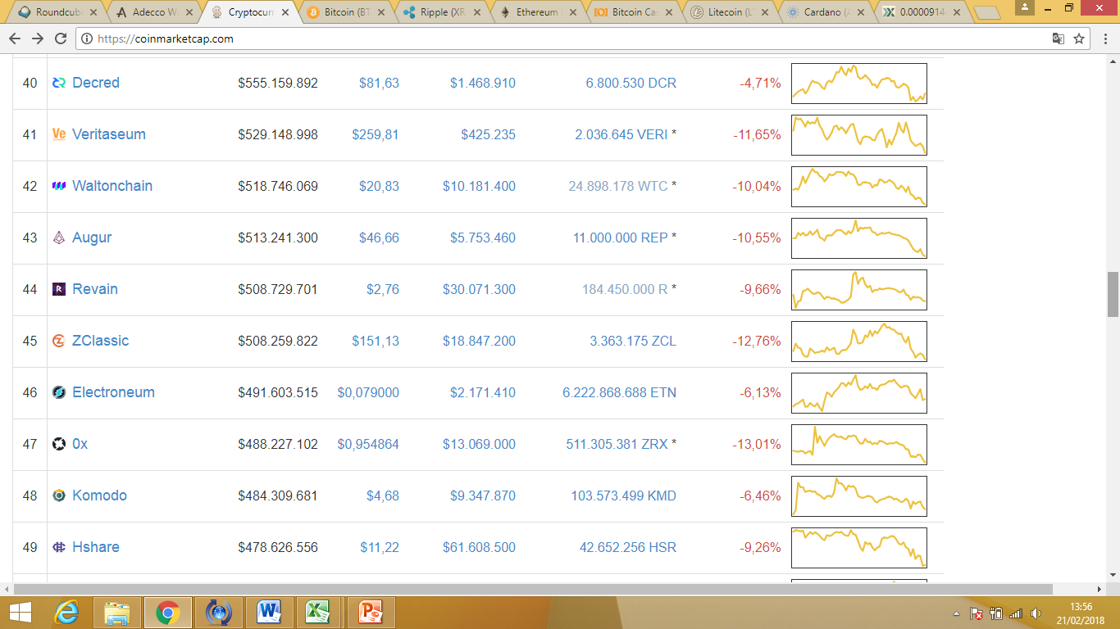This screenshot has width=1120, height=629.
Task: Click the browser forward arrow
Action: pos(38,38)
